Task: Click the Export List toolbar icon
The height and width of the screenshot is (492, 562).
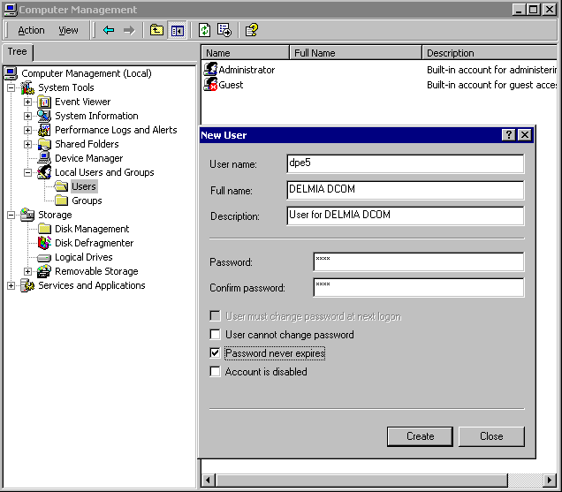Action: [224, 30]
